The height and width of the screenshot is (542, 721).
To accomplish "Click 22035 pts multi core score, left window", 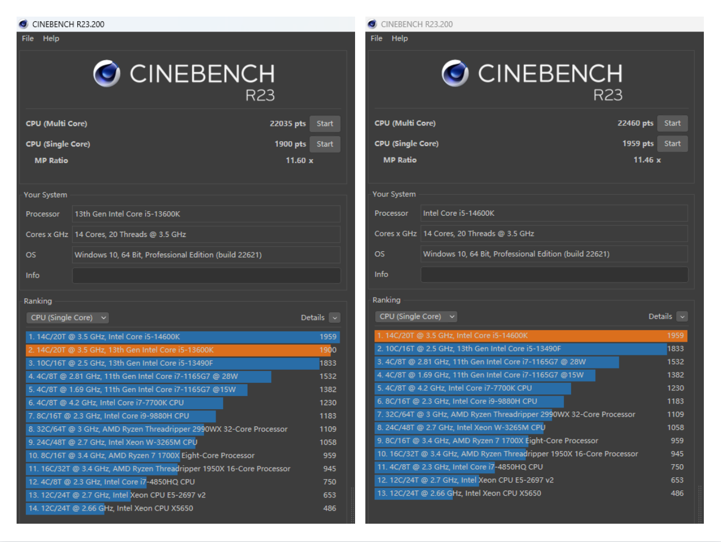I will click(x=288, y=124).
